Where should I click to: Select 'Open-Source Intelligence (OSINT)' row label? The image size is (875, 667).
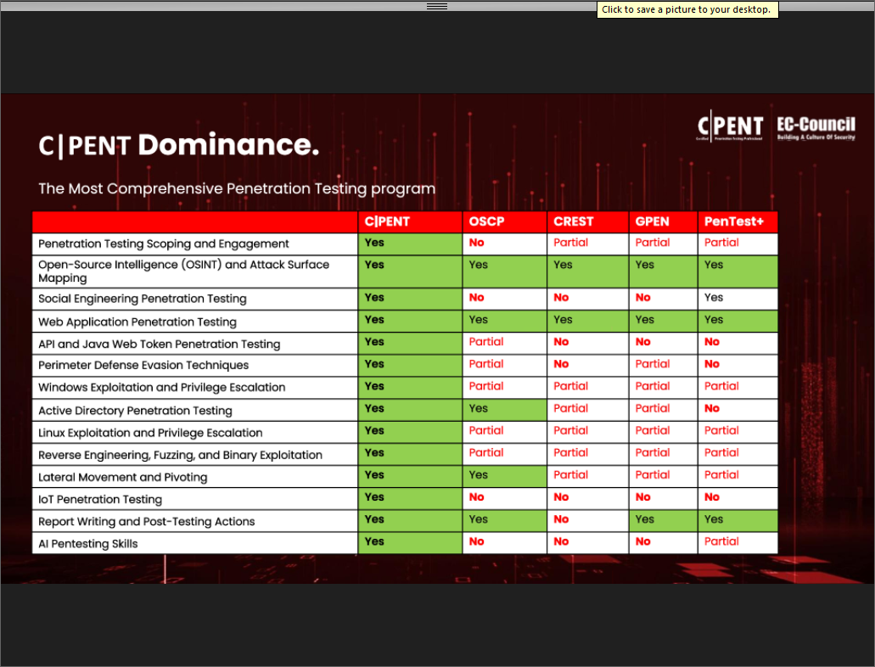click(x=183, y=271)
